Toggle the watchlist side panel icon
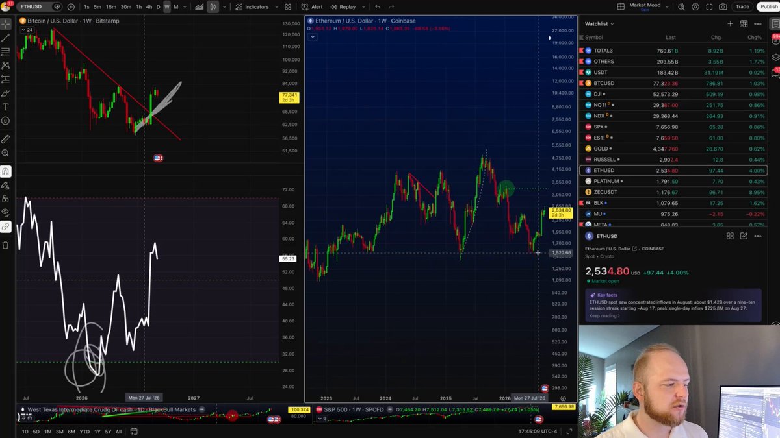 [775, 24]
